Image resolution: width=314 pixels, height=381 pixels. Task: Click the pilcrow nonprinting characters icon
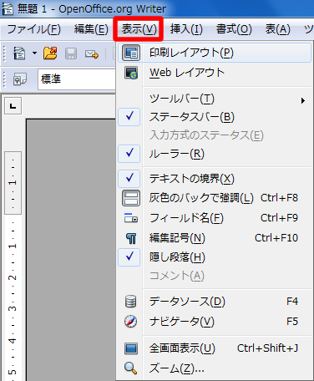tap(131, 238)
